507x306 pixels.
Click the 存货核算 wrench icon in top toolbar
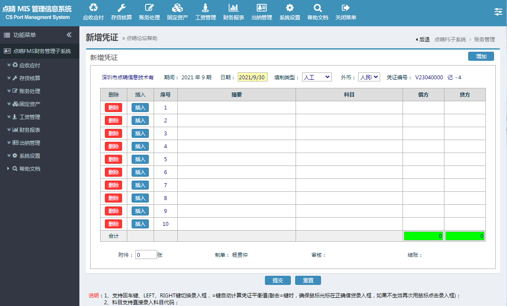(121, 7)
